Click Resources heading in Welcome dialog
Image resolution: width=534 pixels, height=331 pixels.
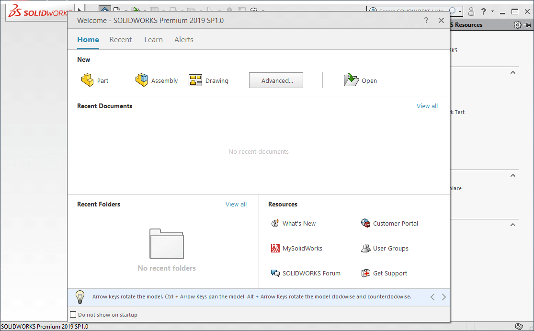coord(283,205)
